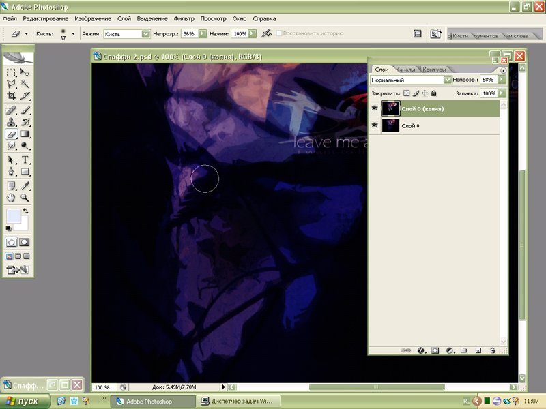
Task: Expand the eraser Режим dropdown
Action: [x=145, y=33]
